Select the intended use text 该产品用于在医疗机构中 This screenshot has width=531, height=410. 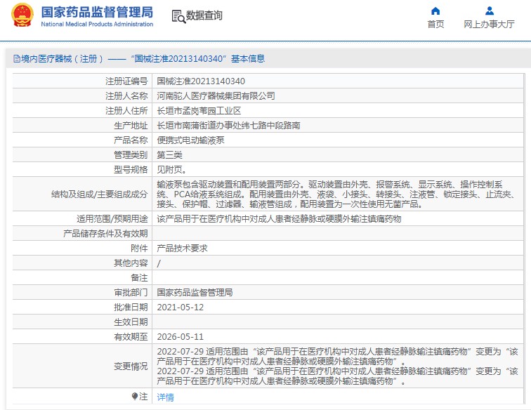pos(279,219)
